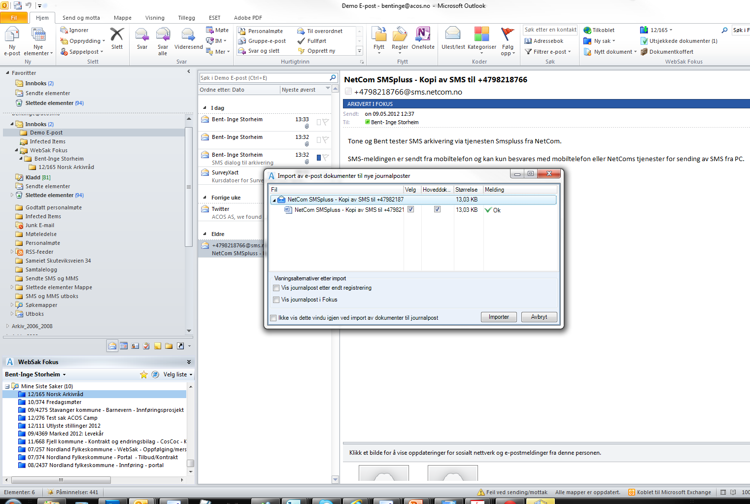Check Ikke vis dette vindu igjen option
The width and height of the screenshot is (750, 504).
pos(273,318)
